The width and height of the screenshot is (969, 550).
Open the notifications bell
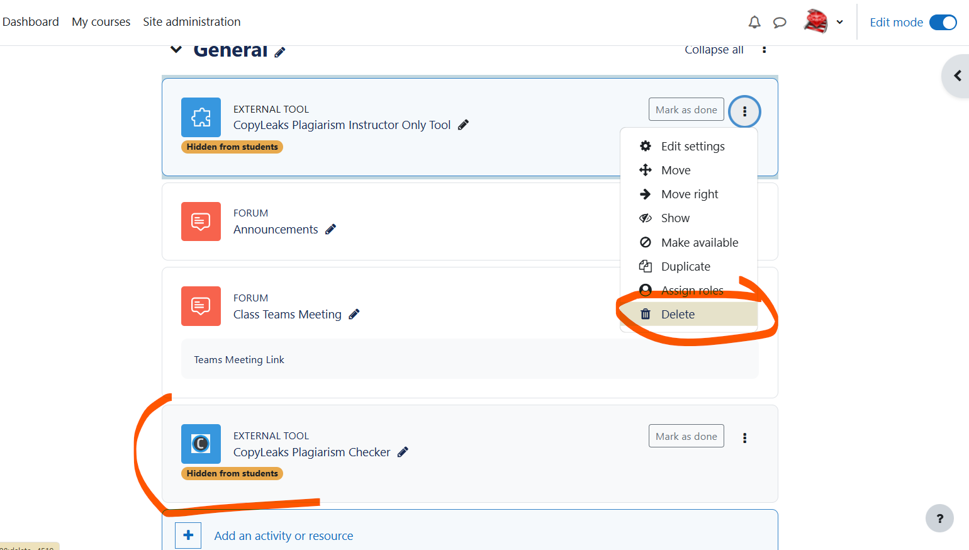coord(754,23)
